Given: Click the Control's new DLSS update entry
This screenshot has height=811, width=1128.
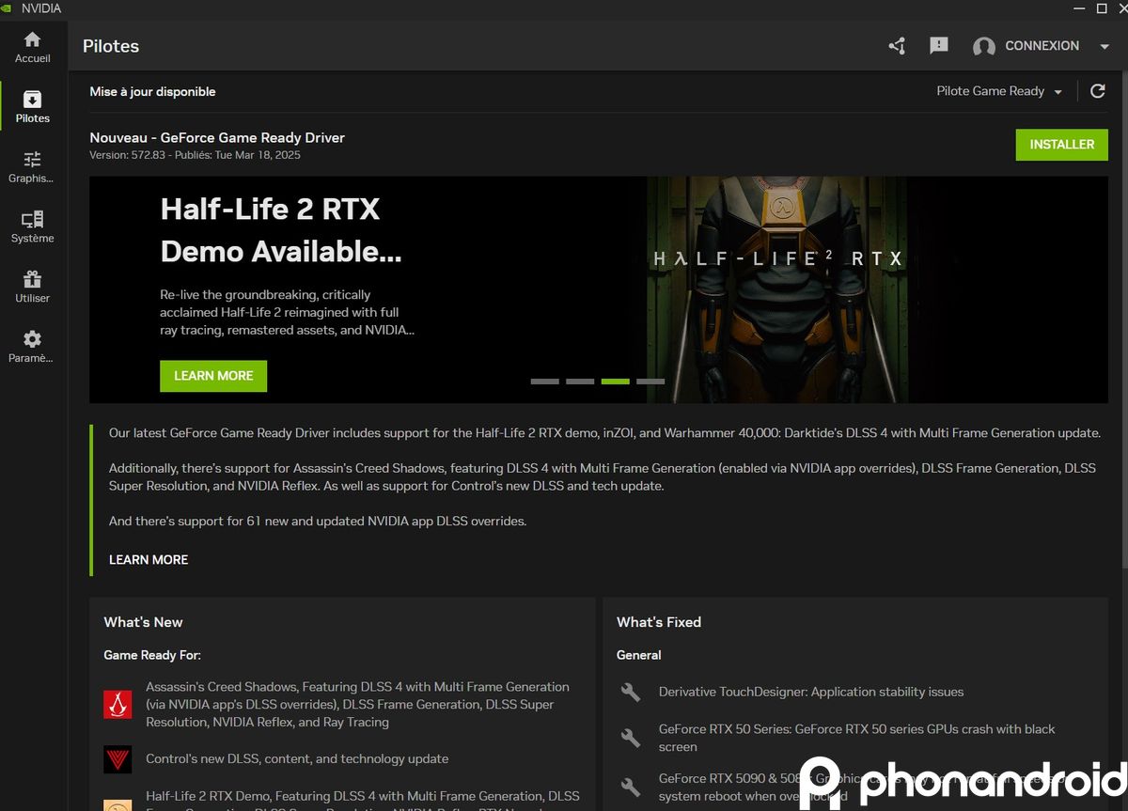Looking at the screenshot, I should pos(297,759).
